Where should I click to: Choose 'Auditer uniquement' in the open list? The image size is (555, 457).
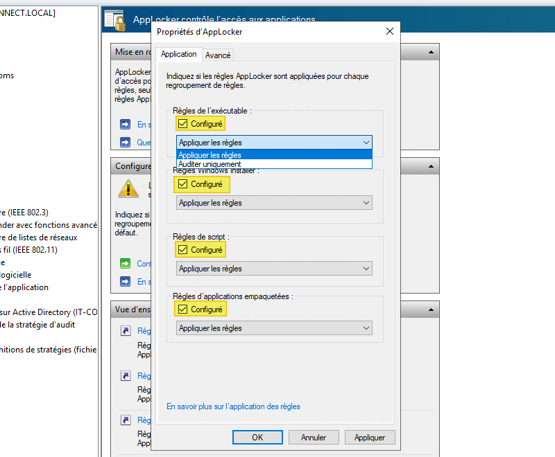(x=274, y=164)
